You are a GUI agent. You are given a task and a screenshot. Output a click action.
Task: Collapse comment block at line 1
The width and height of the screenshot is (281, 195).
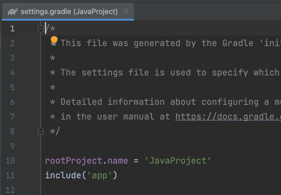point(41,29)
